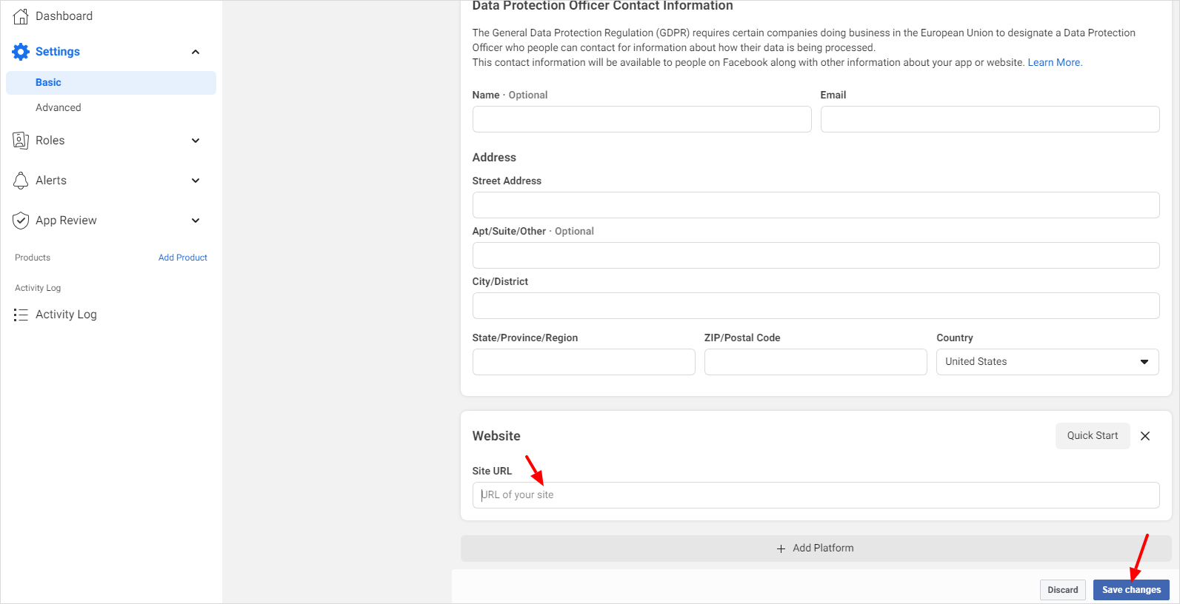
Task: Focus the Email input field
Action: pyautogui.click(x=990, y=119)
